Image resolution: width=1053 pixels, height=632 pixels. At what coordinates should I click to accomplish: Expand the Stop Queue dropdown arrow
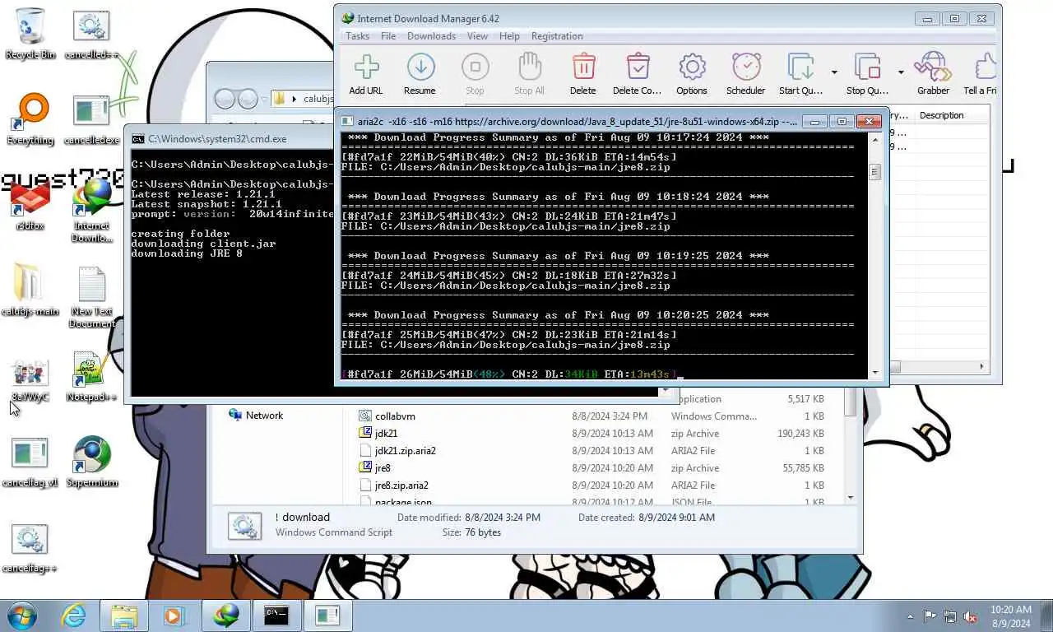click(x=901, y=72)
